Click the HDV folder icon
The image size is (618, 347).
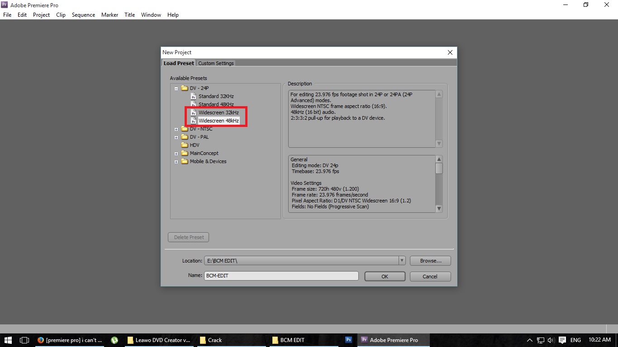184,145
